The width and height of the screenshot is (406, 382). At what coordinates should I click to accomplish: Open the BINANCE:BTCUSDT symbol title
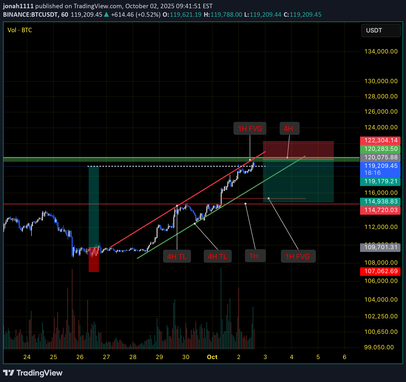click(30, 14)
